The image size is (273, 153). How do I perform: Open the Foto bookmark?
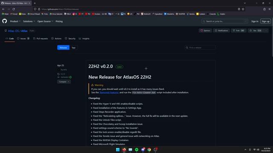pyautogui.click(x=45, y=14)
